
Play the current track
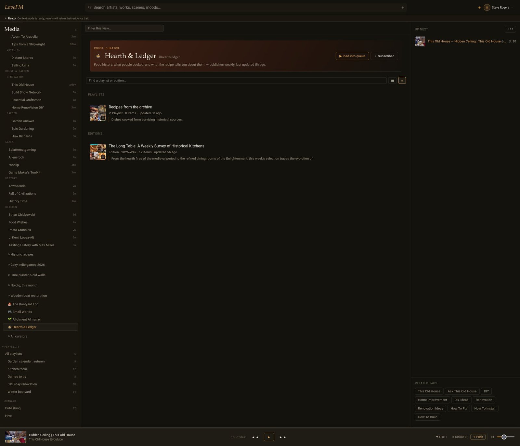[x=269, y=437]
